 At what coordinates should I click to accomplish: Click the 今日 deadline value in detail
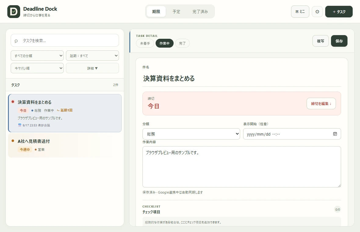coord(153,106)
